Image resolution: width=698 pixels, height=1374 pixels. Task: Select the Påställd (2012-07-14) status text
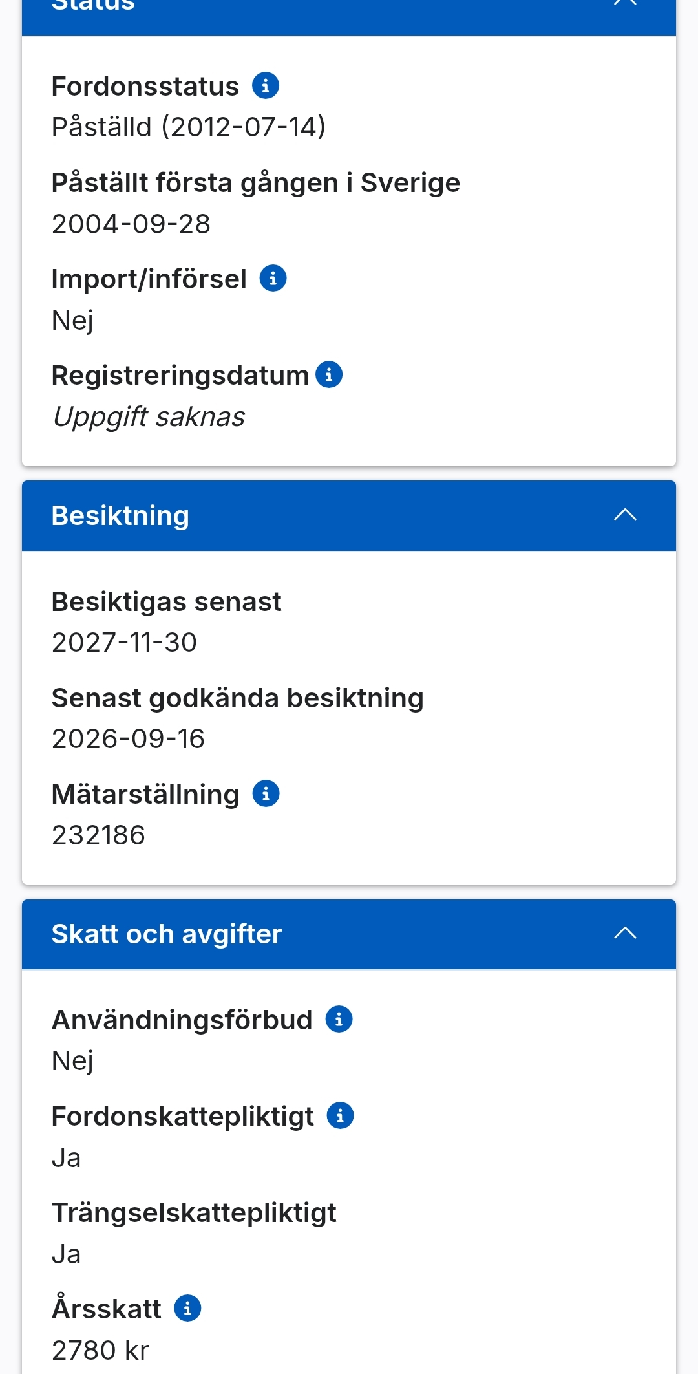click(x=189, y=127)
